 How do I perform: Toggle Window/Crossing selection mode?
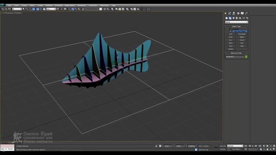[x=34, y=9]
